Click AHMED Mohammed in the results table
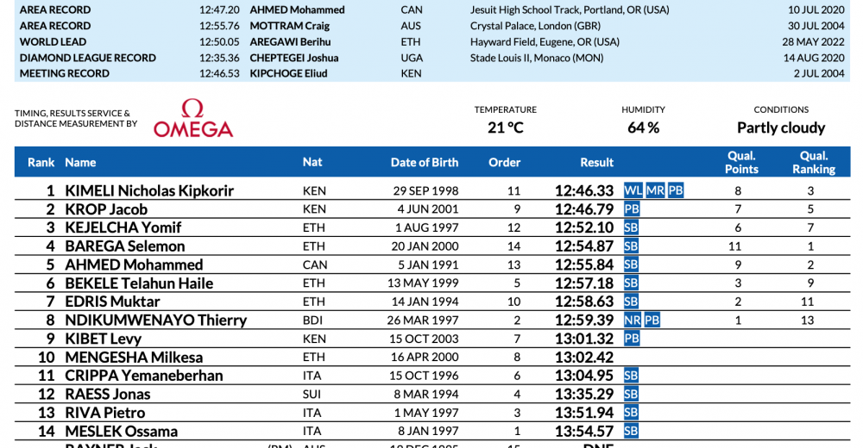The width and height of the screenshot is (863, 448). 134,264
